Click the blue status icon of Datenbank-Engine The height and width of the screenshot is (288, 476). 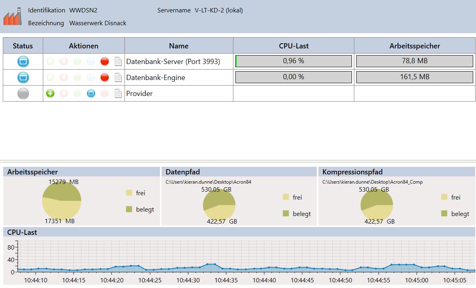(x=23, y=78)
